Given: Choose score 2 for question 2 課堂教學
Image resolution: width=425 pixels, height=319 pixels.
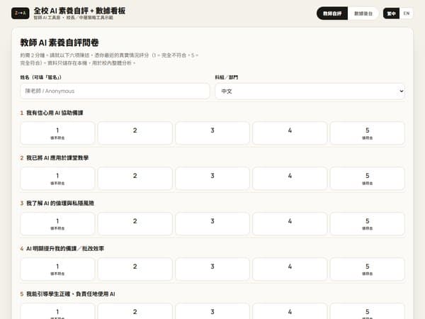Looking at the screenshot, I should [135, 179].
